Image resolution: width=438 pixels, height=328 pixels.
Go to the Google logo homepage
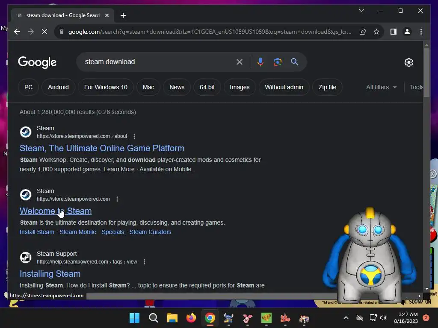[x=37, y=62]
